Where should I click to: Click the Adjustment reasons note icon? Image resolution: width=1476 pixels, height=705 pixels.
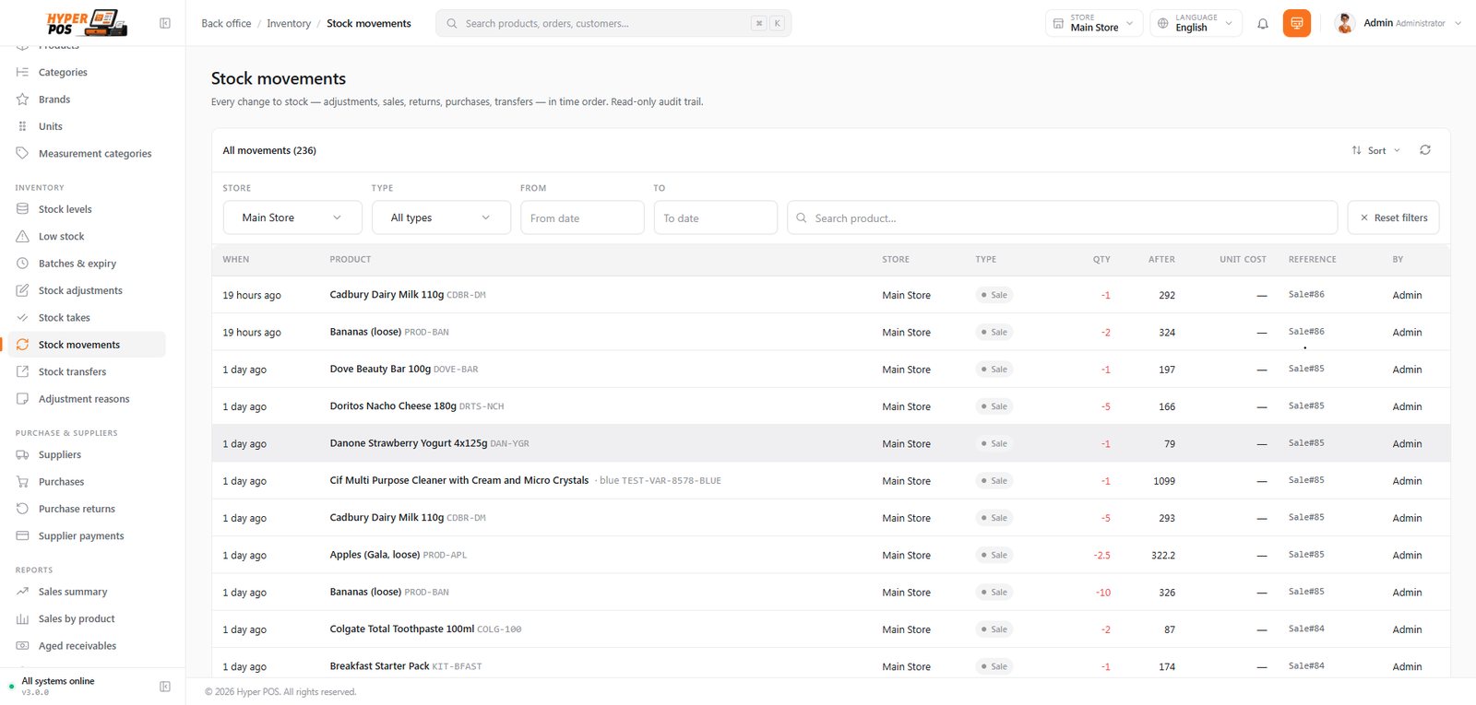[x=22, y=399]
